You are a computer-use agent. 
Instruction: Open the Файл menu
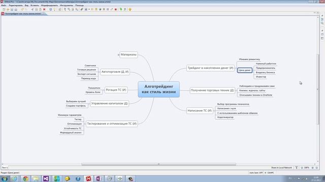pyautogui.click(x=4, y=6)
